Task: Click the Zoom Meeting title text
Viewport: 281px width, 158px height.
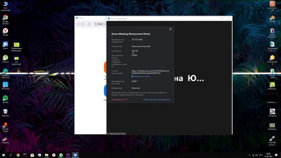Action: 131,34
